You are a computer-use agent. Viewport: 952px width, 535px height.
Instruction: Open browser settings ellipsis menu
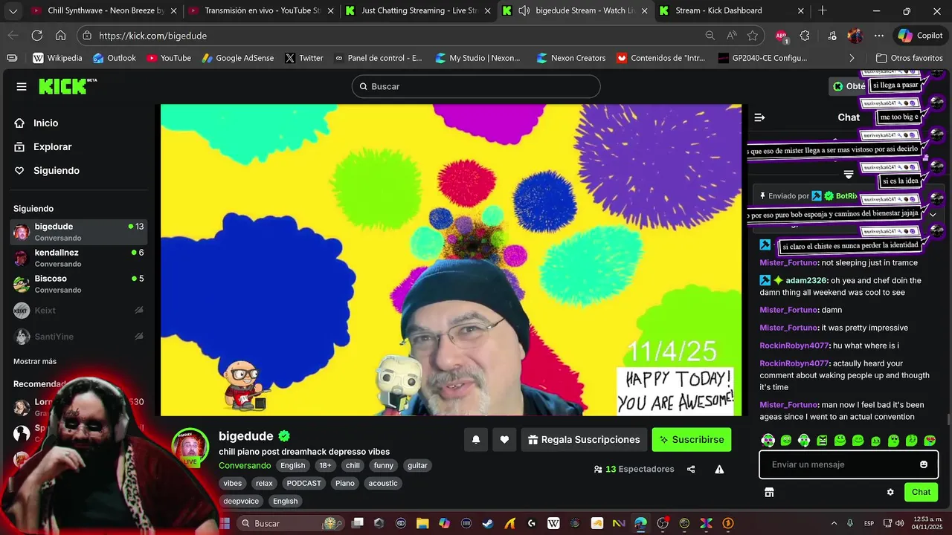(x=879, y=36)
